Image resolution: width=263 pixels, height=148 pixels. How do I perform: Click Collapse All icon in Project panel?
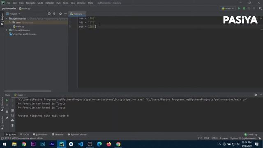(54, 14)
